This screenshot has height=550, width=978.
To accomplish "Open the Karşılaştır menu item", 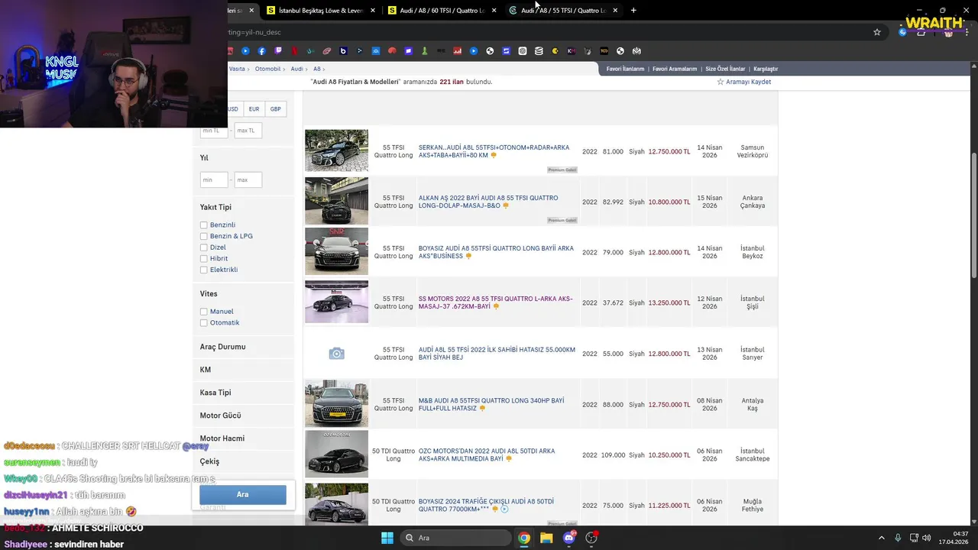I will pos(766,69).
